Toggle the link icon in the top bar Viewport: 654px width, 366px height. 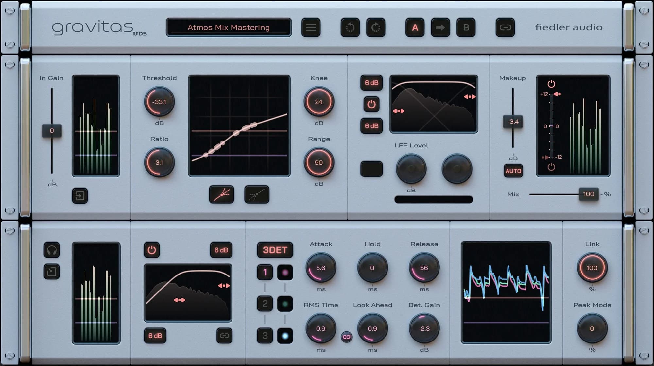click(x=505, y=27)
